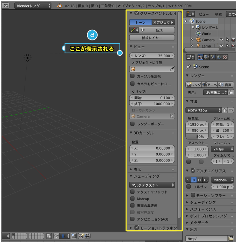Click the Blender logo icon in info header
Screen dimensions: 237x242
(59, 6)
